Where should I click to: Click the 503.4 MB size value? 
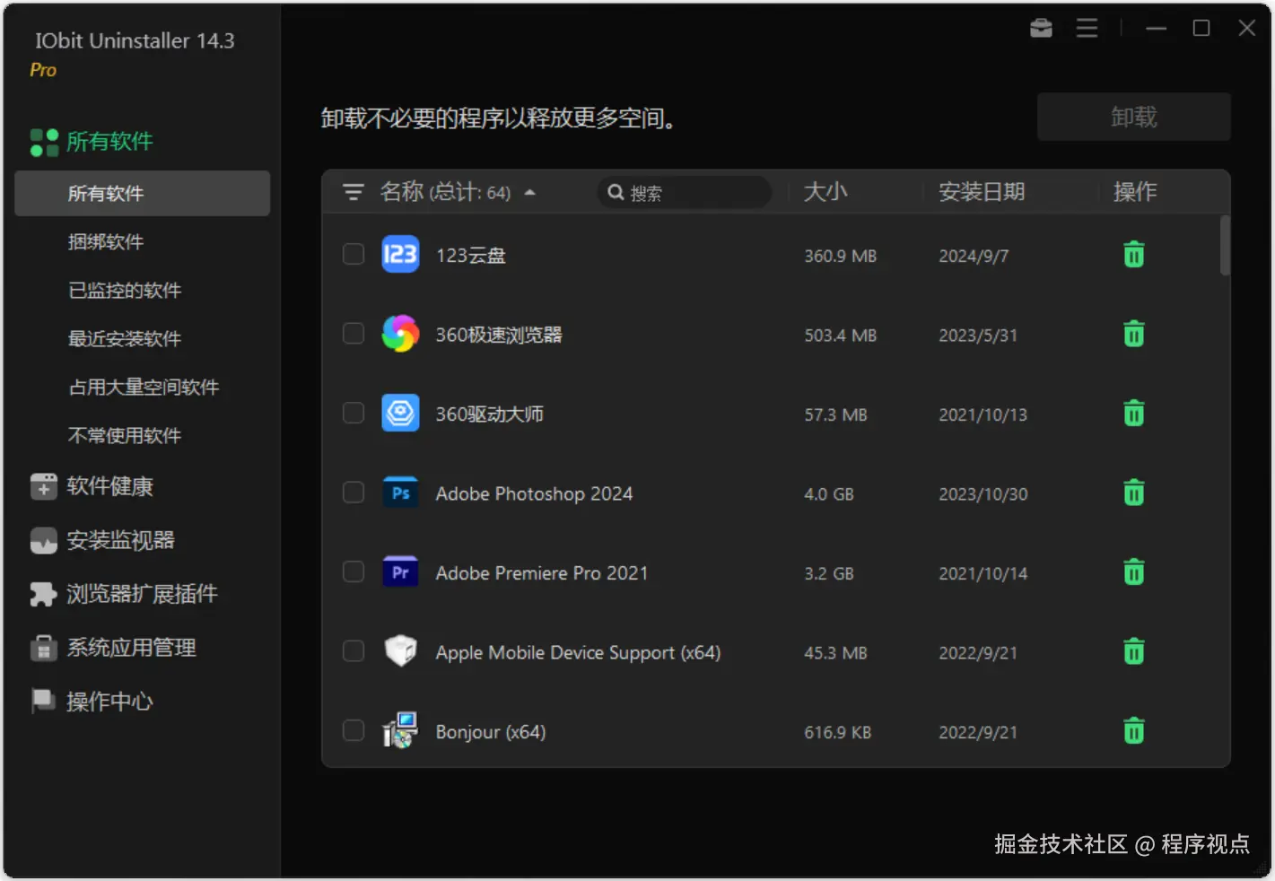pyautogui.click(x=841, y=336)
